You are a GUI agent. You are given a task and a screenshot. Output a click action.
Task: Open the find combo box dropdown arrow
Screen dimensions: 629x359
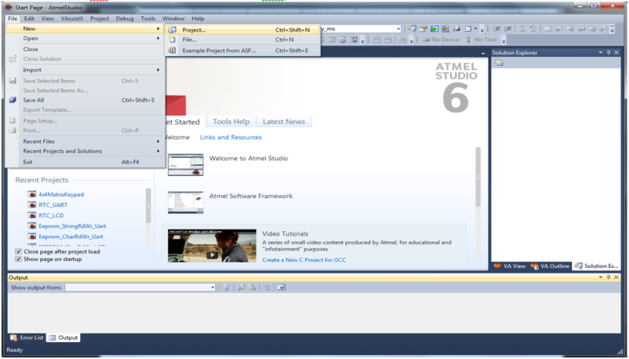399,29
